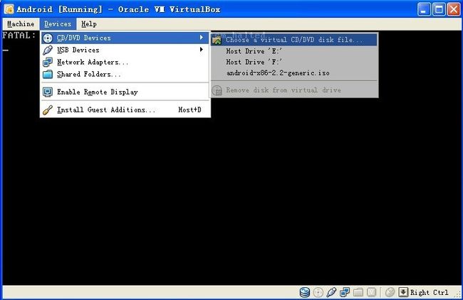Click the USB plug icon in menu
The image size is (463, 300).
click(x=48, y=50)
